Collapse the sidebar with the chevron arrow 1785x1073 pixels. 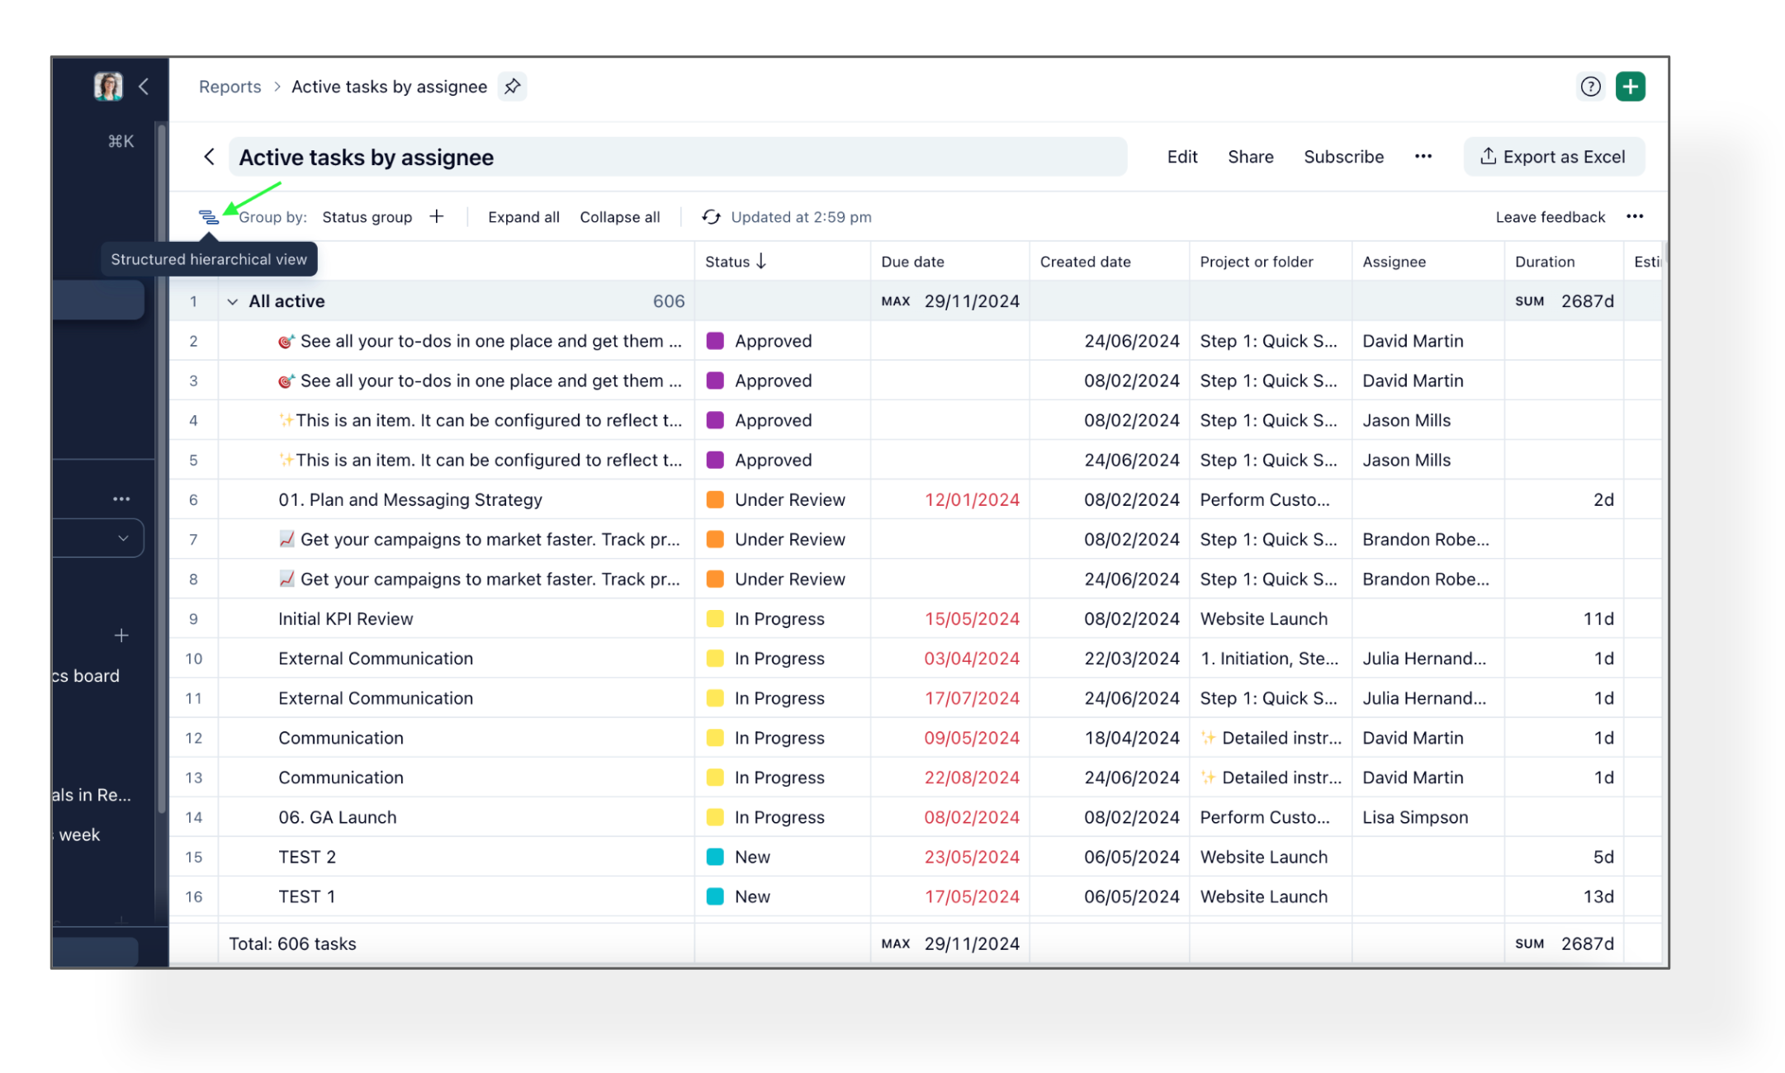144,87
